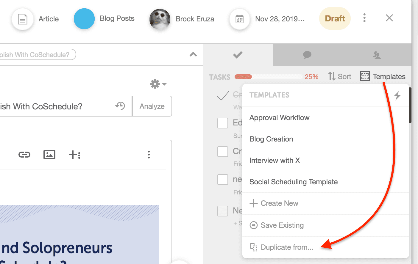Screen dimensions: 418x264
Task: Switch to the comments tab
Action: pos(307,55)
